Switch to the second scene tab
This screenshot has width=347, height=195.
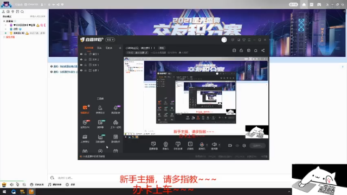(99, 48)
